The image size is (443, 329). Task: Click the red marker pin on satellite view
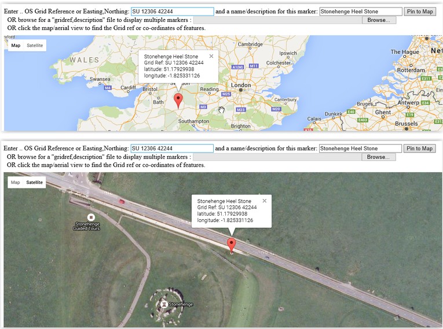click(232, 245)
